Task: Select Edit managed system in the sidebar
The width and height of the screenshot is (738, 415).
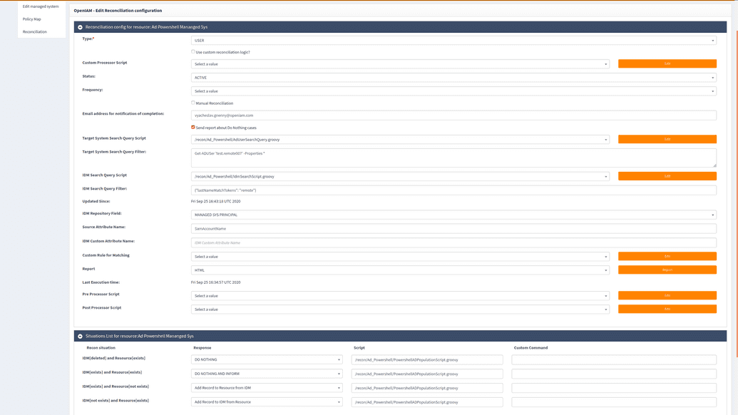Action: [40, 6]
